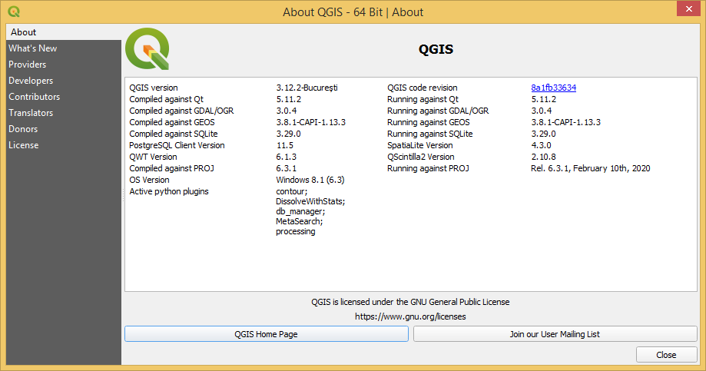706x371 pixels.
Task: Click the compiled PROJ value 6.3.1
Action: [287, 168]
